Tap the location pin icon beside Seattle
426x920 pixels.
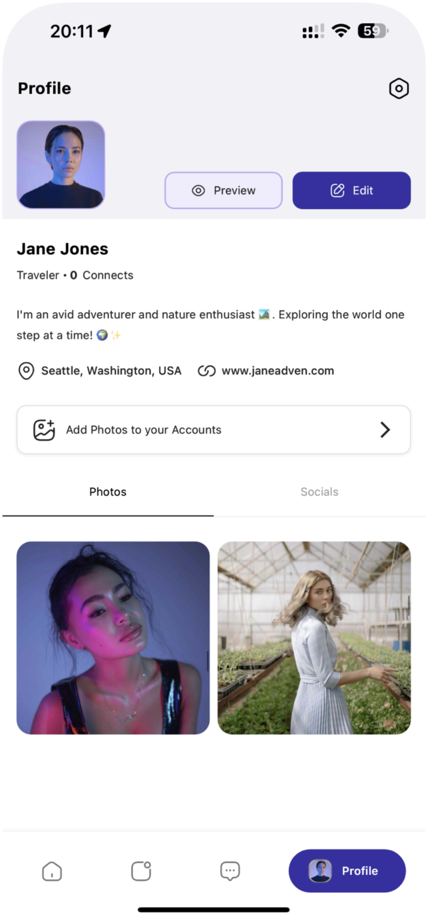[26, 371]
